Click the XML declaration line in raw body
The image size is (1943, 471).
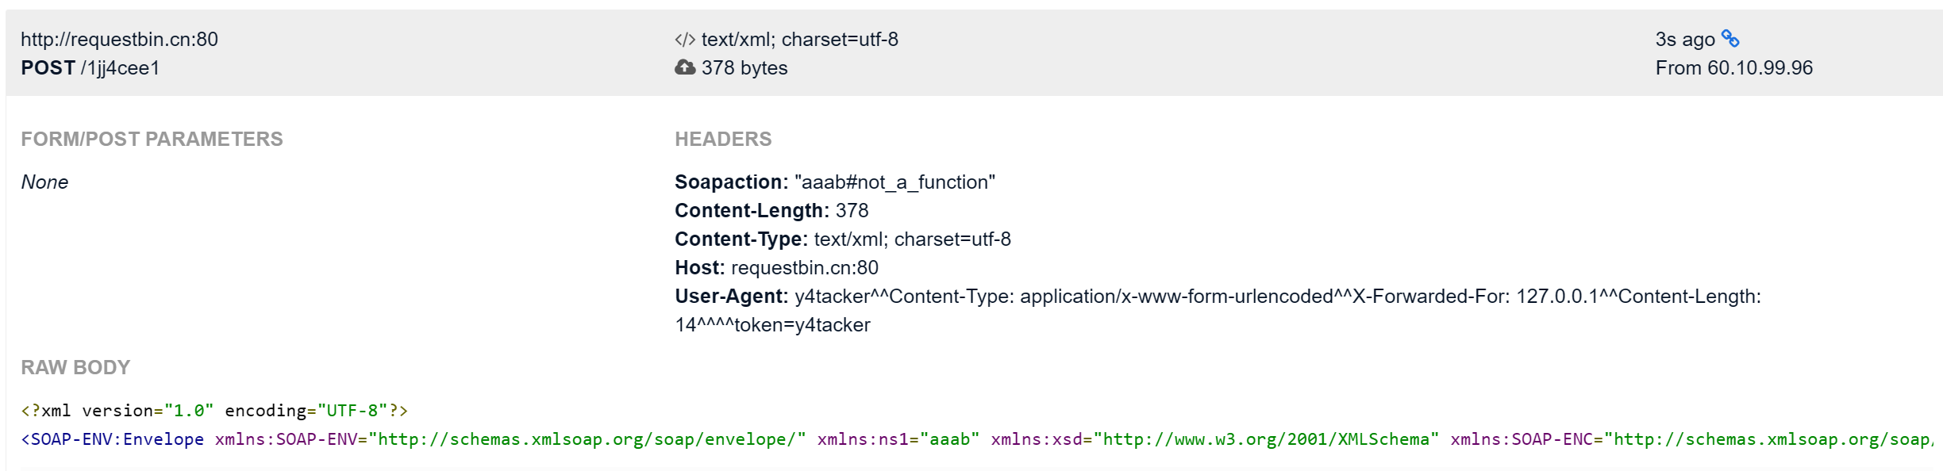tap(214, 411)
